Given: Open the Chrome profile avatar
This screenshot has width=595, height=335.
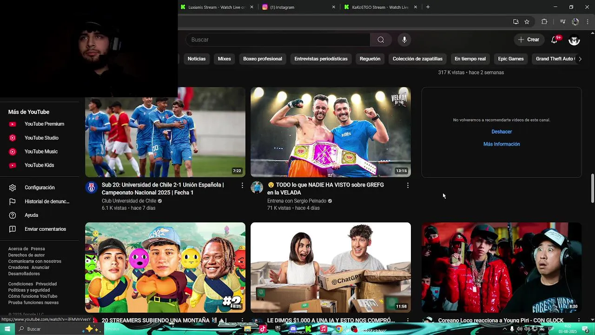Looking at the screenshot, I should click(575, 21).
